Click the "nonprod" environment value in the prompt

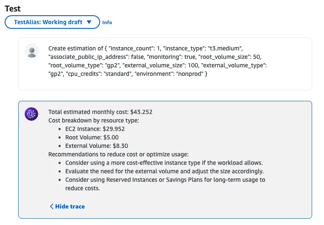tap(190, 74)
